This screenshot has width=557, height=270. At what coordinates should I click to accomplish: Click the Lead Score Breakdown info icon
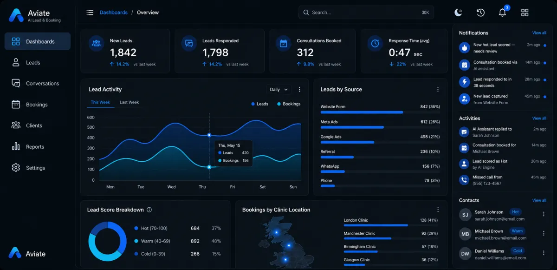149,210
